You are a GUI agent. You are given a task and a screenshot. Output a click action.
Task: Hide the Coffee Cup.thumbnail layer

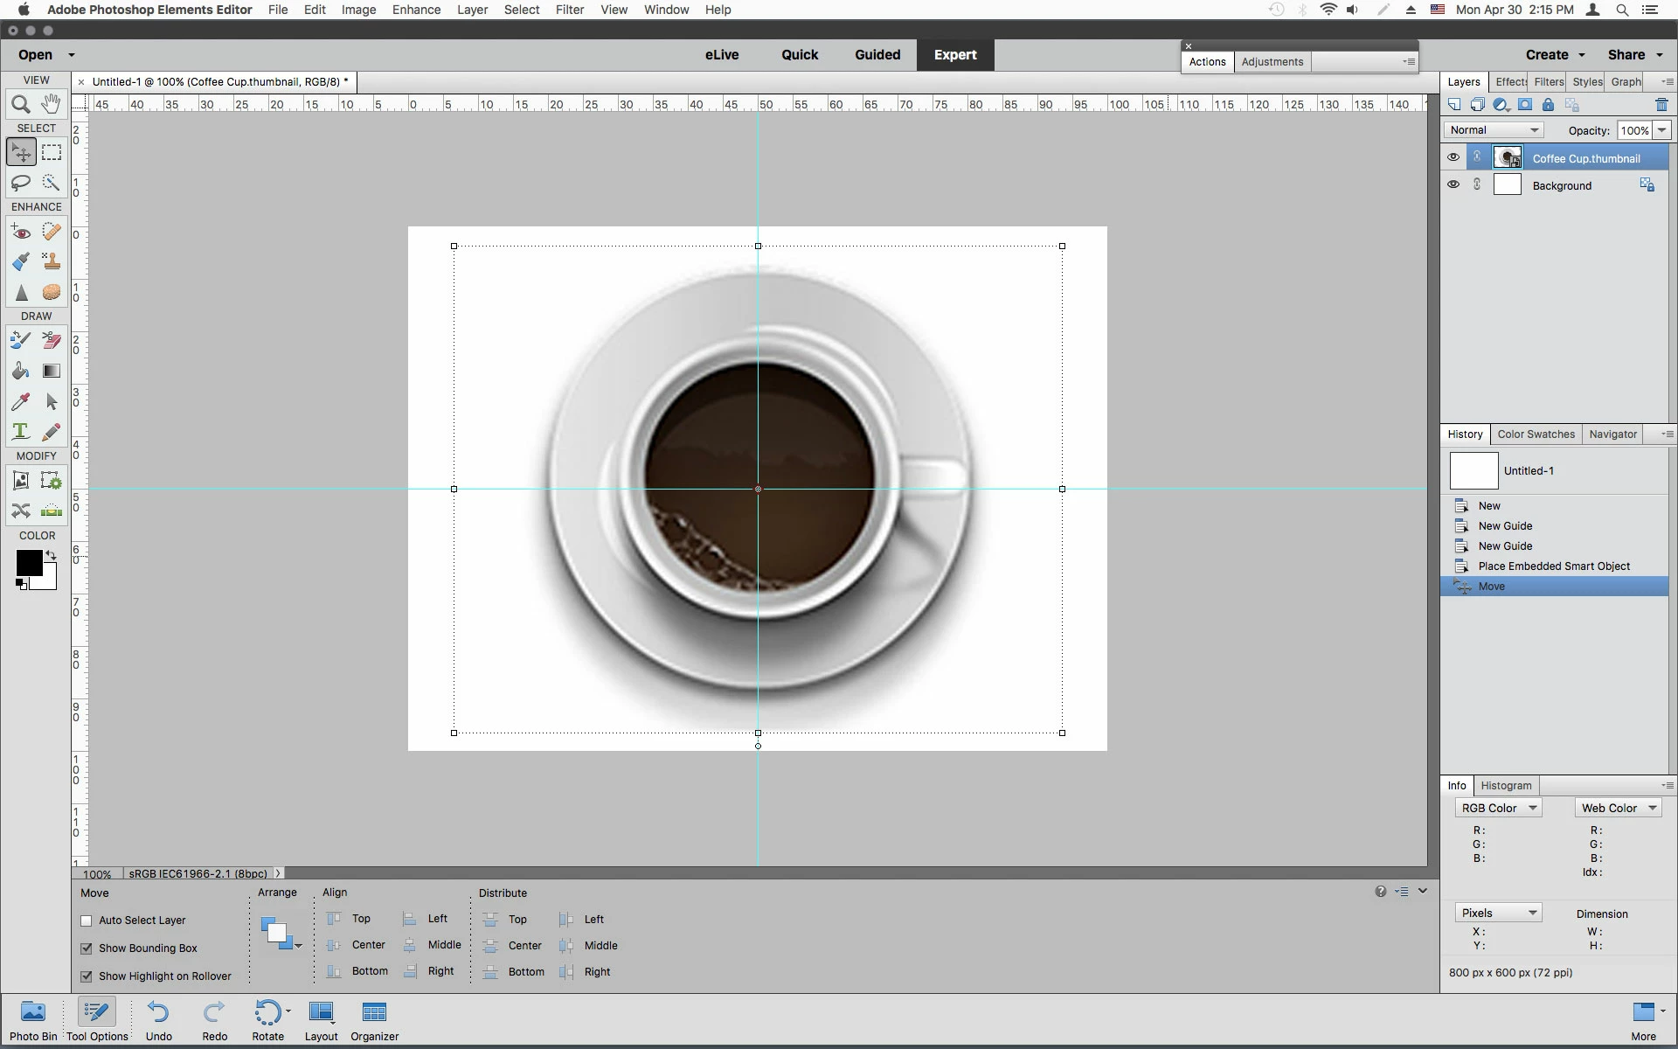(x=1453, y=157)
